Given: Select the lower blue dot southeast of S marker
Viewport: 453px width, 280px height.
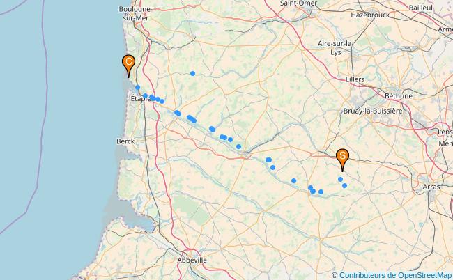Looking at the screenshot, I should pyautogui.click(x=345, y=185).
